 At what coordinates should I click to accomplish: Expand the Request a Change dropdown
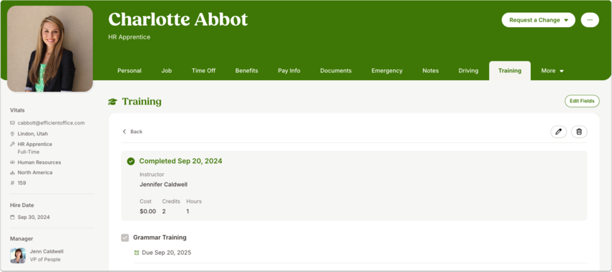[x=538, y=20]
